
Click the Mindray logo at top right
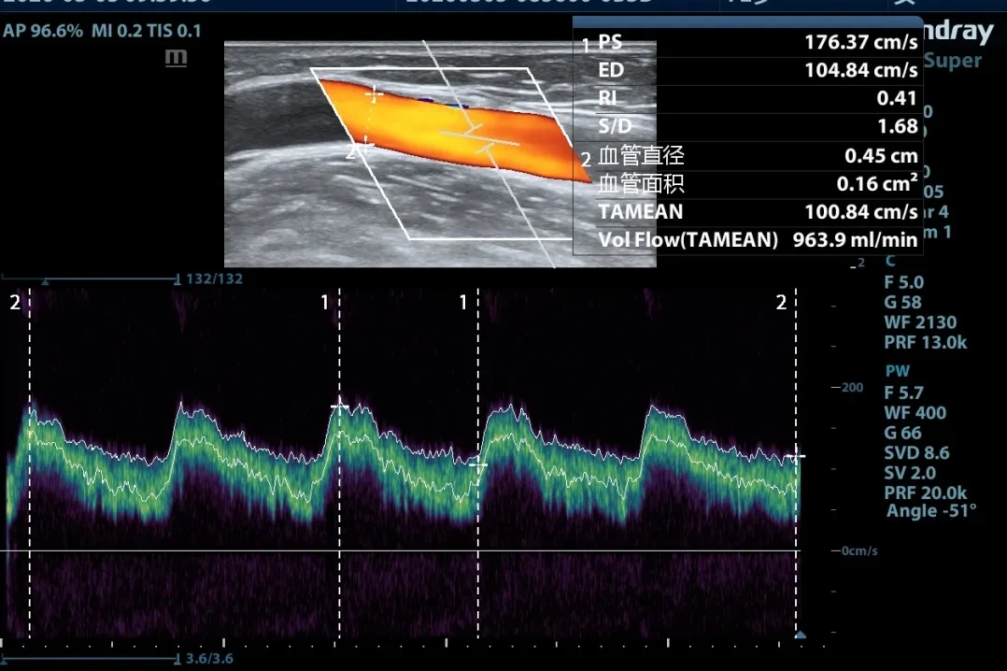tap(958, 32)
